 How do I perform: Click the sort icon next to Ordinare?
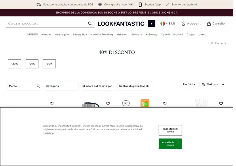tap(203, 85)
